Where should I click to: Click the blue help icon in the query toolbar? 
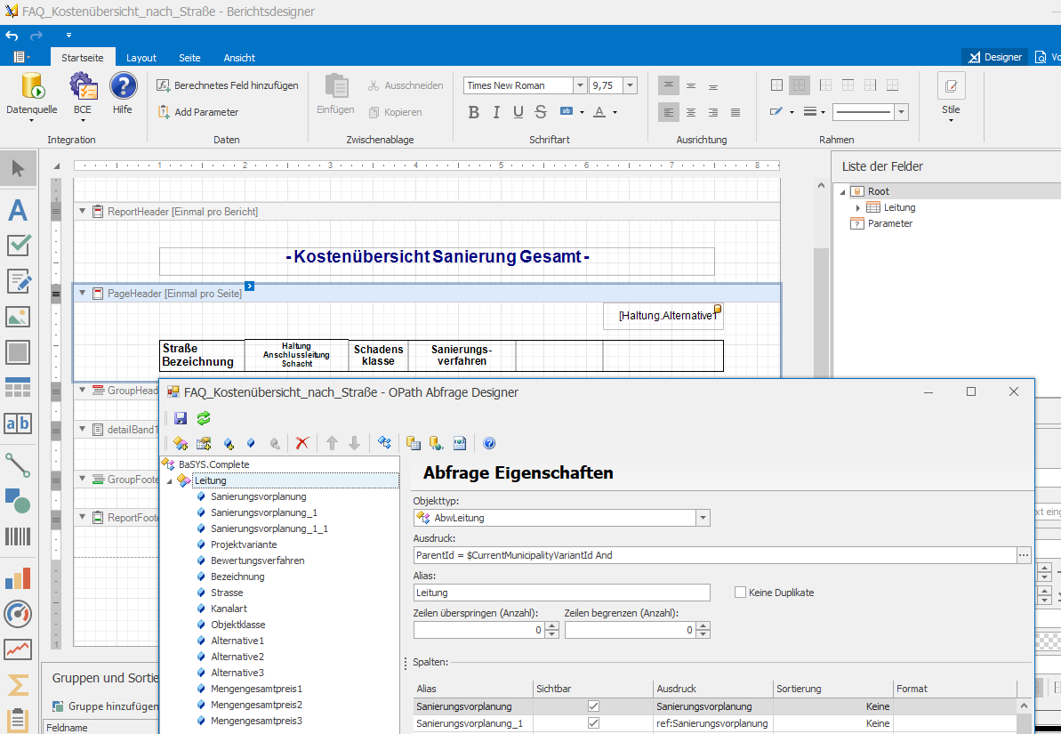point(488,443)
